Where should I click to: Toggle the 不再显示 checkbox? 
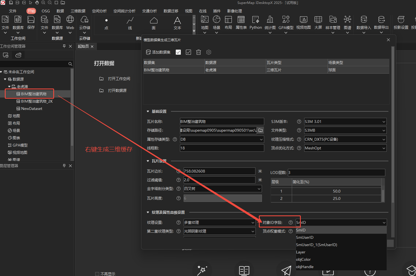pos(97,274)
